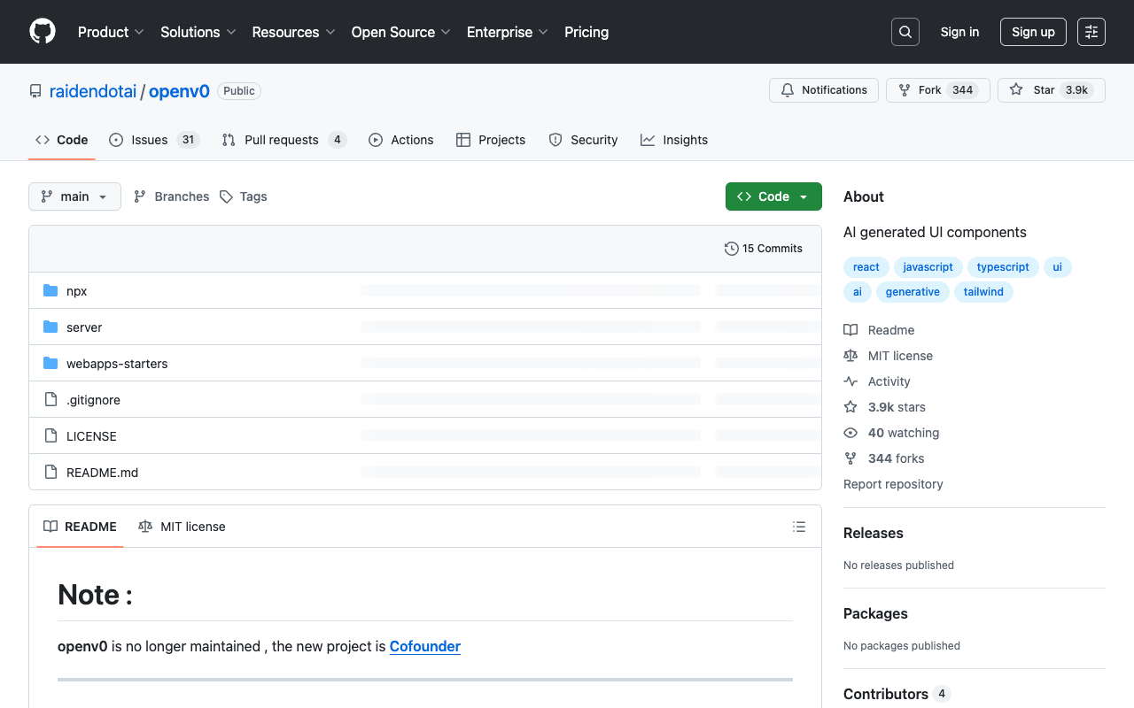Select the MIT license tab in README panel

click(x=182, y=527)
